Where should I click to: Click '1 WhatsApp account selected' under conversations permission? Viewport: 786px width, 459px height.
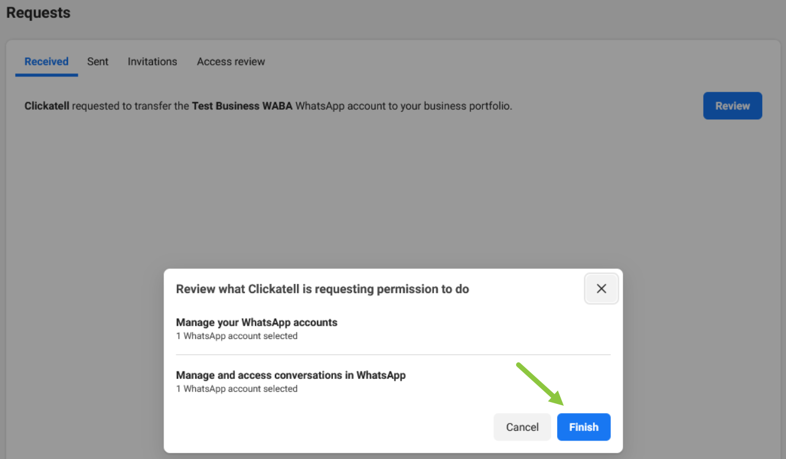pos(237,389)
